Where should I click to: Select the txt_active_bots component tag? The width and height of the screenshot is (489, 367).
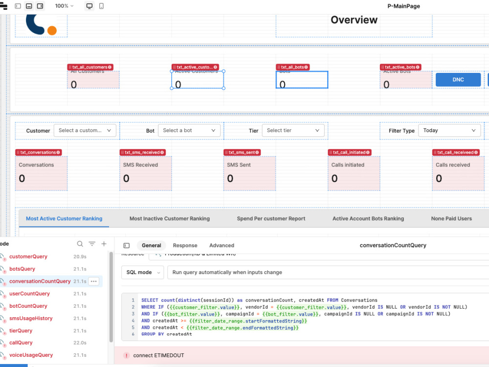(x=401, y=67)
